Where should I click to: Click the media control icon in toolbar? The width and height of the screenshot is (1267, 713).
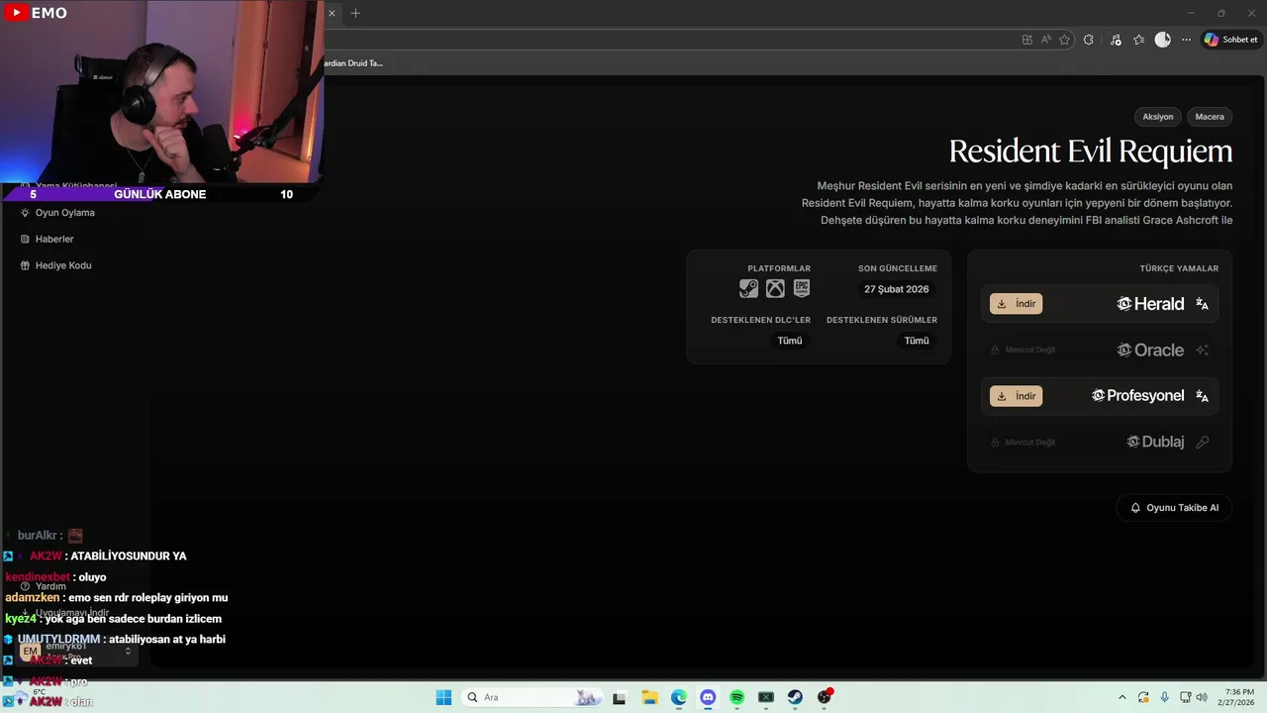1116,40
